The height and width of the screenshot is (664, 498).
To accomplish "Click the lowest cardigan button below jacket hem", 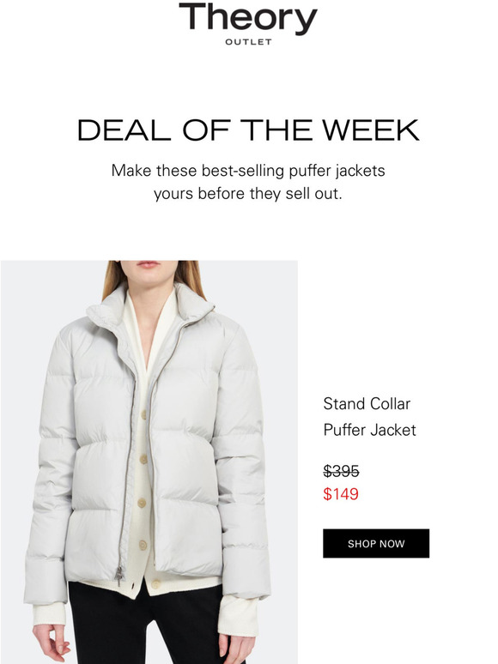I will 156,585.
